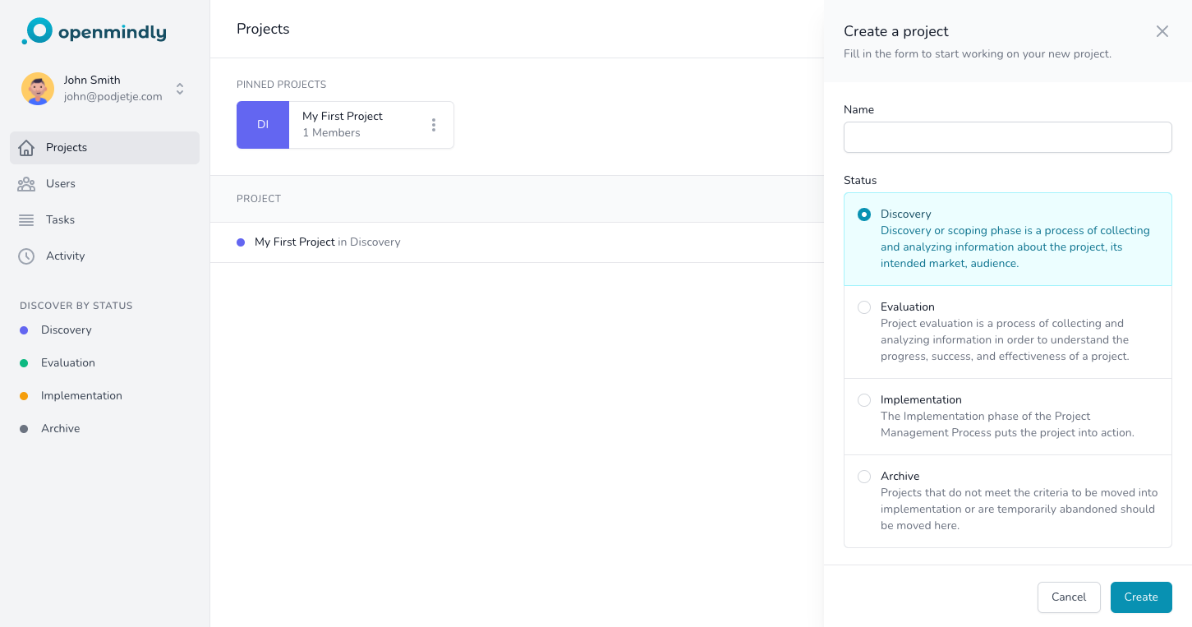Click the Projects home icon
This screenshot has height=627, width=1192.
pos(26,148)
